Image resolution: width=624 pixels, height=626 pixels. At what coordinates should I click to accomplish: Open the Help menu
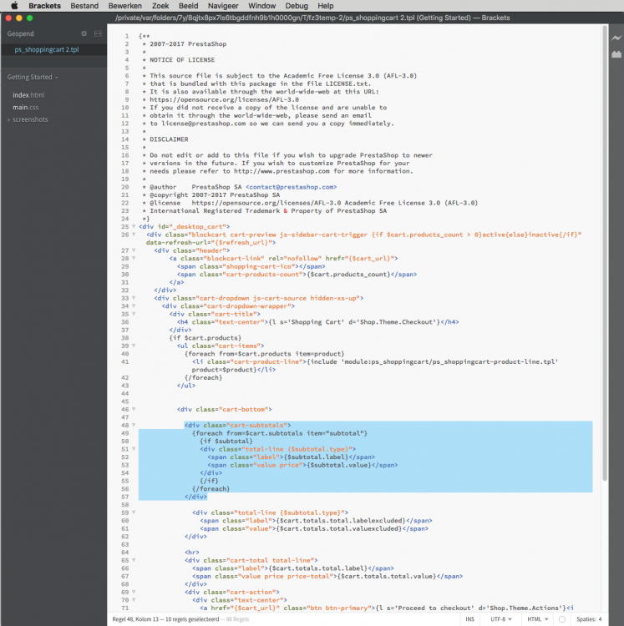click(325, 6)
